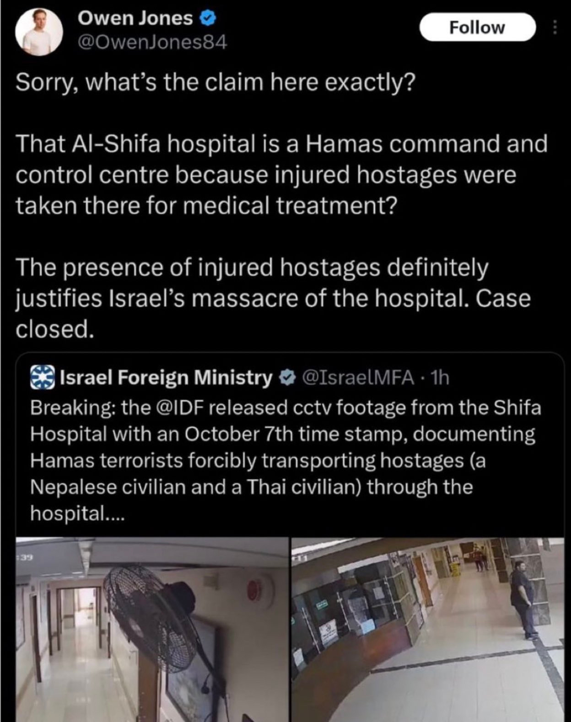Open the @IsraelMFA handle in quoted tweet
The width and height of the screenshot is (571, 722).
(x=359, y=378)
